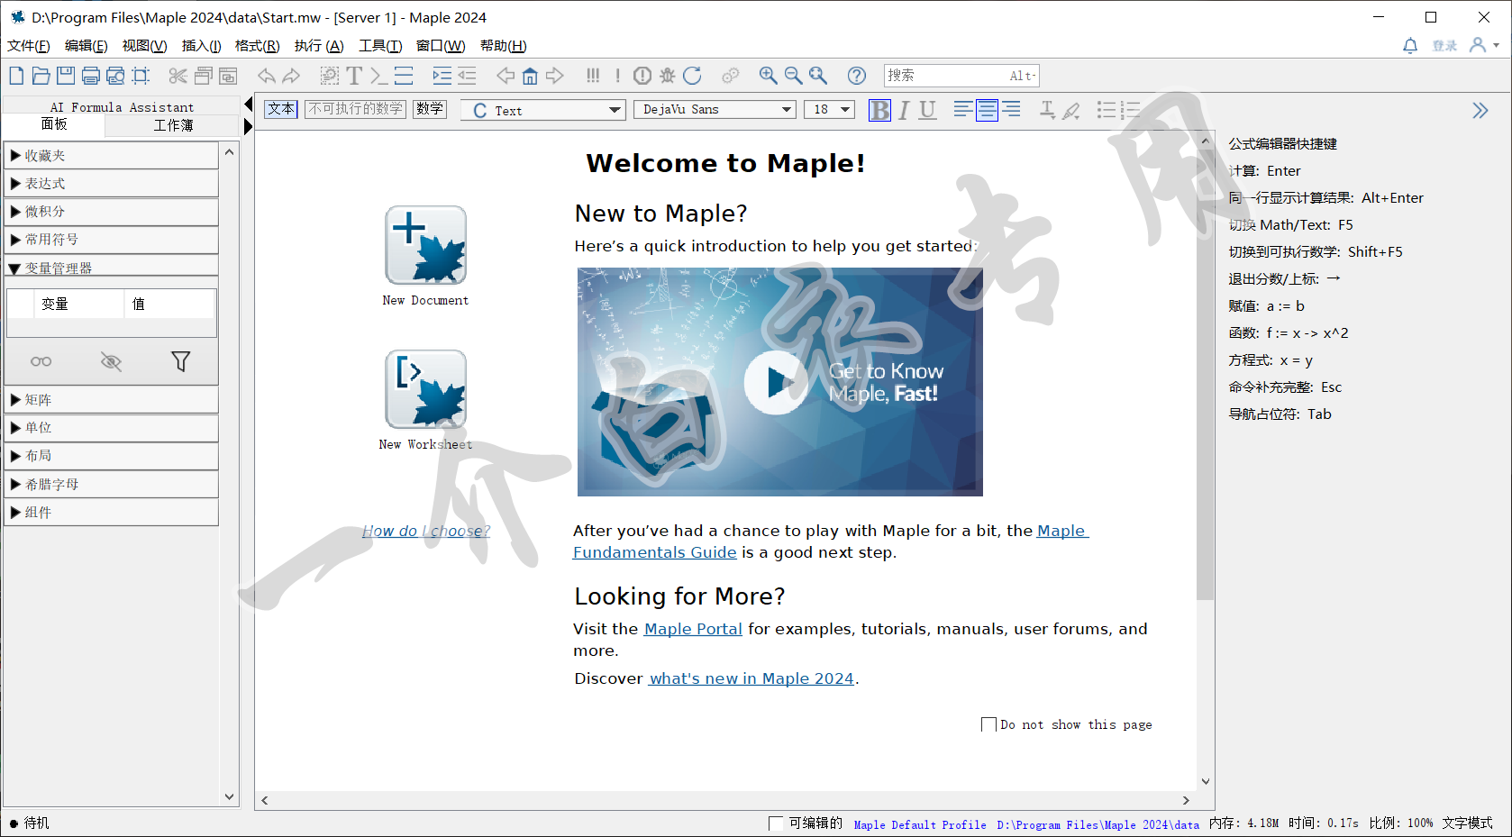
Task: Open notifications with the bell icon
Action: (x=1410, y=45)
